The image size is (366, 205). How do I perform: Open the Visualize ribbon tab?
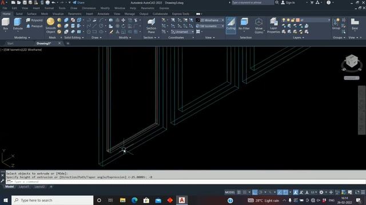[58, 14]
